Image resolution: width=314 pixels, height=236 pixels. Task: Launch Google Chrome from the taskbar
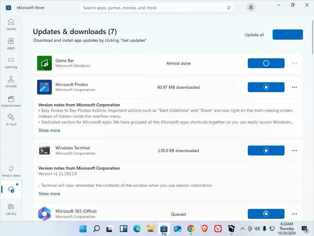tap(191, 229)
